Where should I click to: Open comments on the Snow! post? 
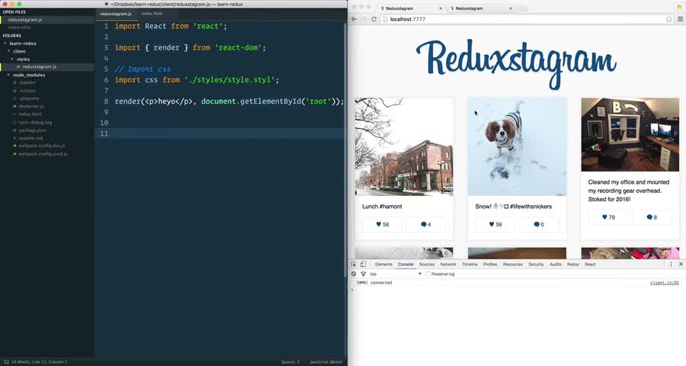(x=539, y=225)
